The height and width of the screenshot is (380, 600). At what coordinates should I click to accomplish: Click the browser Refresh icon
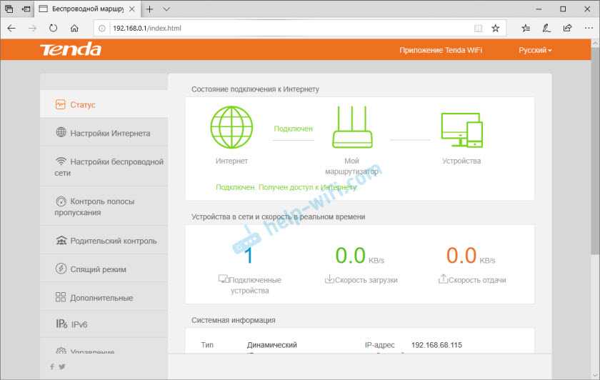(53, 28)
